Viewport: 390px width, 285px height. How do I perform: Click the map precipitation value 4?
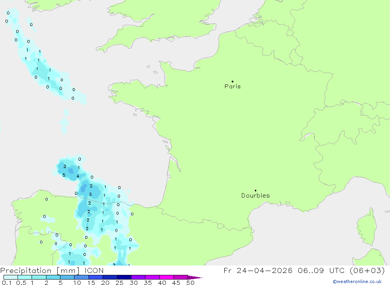click(78, 176)
